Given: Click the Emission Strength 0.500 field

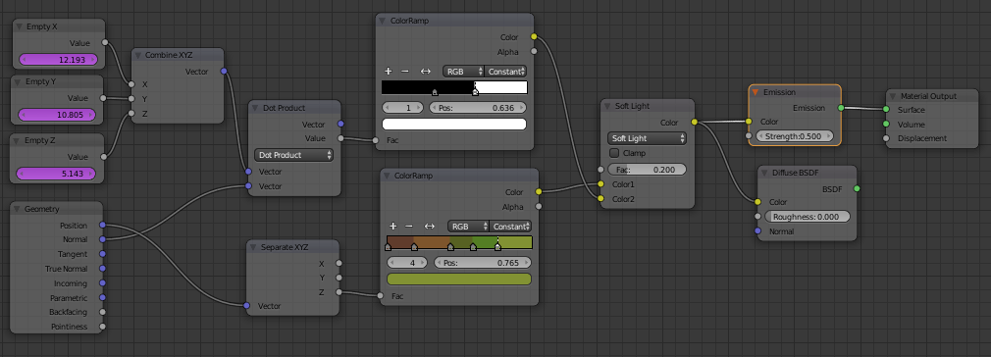Looking at the screenshot, I should coord(795,136).
